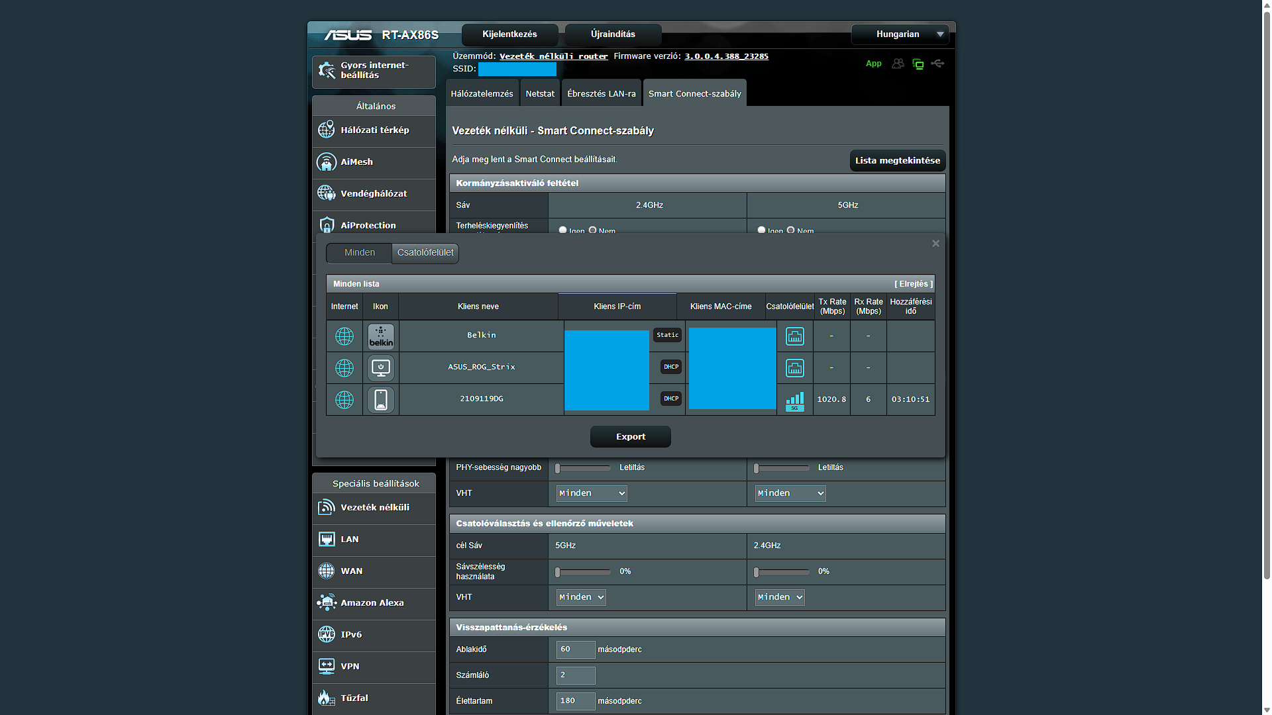The image size is (1272, 715).
Task: Select Nem radio under 5GHz load balancing
Action: click(x=790, y=230)
